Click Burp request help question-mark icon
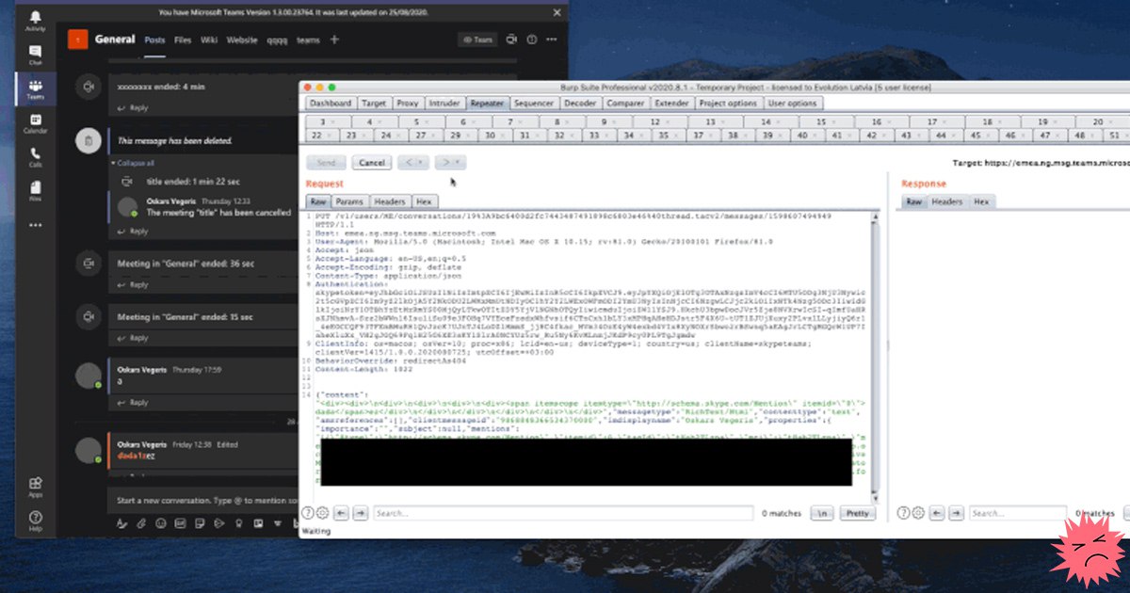This screenshot has width=1130, height=593. [x=307, y=513]
